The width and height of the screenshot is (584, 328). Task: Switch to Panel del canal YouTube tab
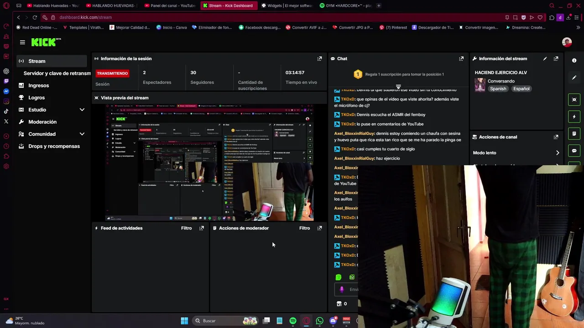[170, 5]
